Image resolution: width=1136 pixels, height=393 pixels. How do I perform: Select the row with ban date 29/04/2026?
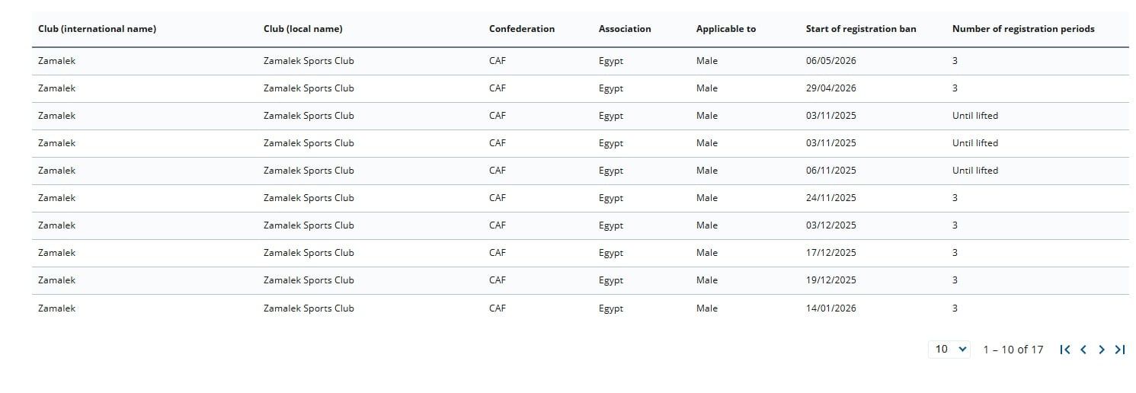pyautogui.click(x=581, y=88)
